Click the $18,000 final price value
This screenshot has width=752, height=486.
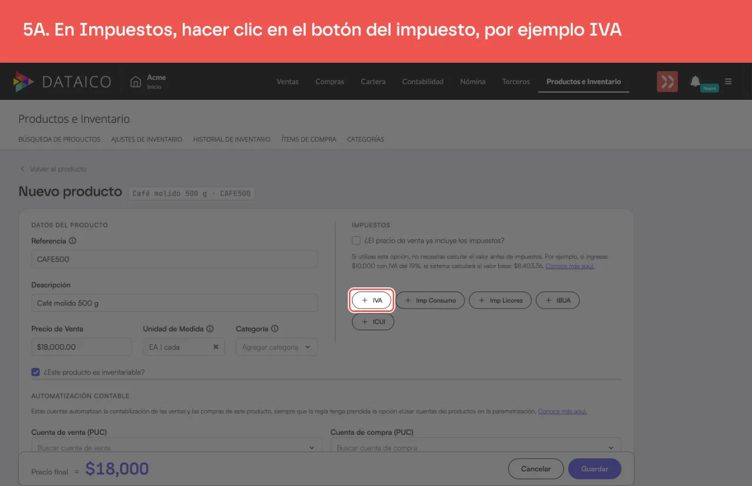(x=117, y=469)
